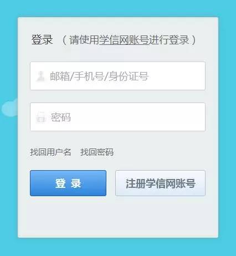Focus the 邮箱/手机号/身份证号 input box
The height and width of the screenshot is (256, 236).
click(117, 76)
